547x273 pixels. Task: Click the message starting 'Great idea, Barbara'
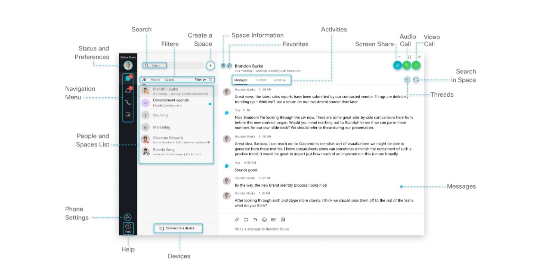323,149
